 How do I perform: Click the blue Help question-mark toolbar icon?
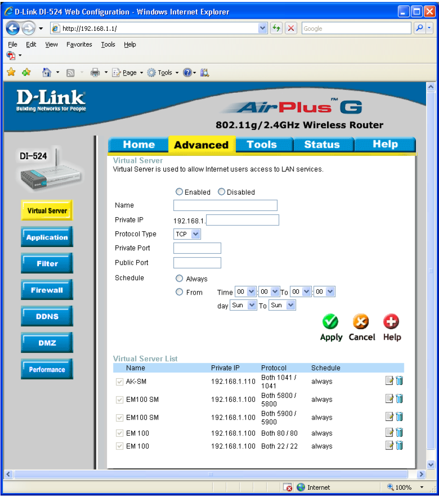point(187,73)
